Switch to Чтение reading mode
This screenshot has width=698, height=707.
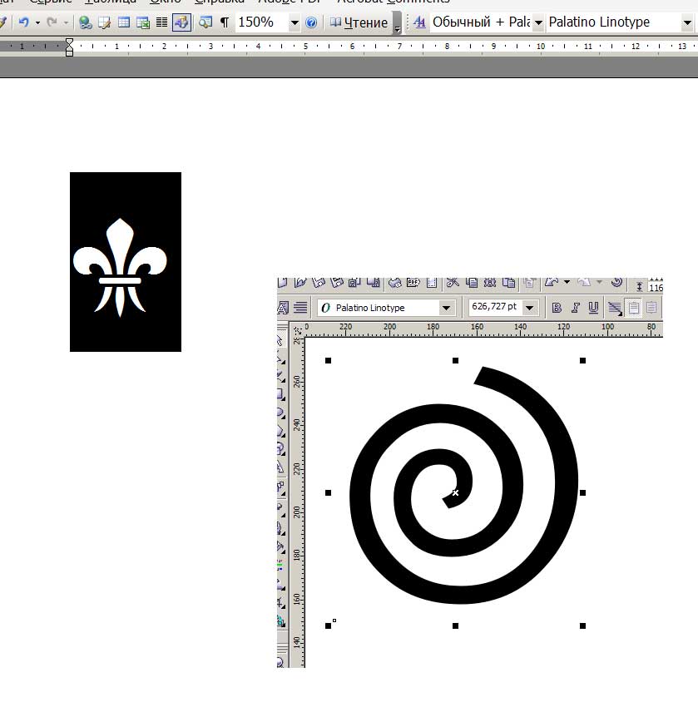359,22
